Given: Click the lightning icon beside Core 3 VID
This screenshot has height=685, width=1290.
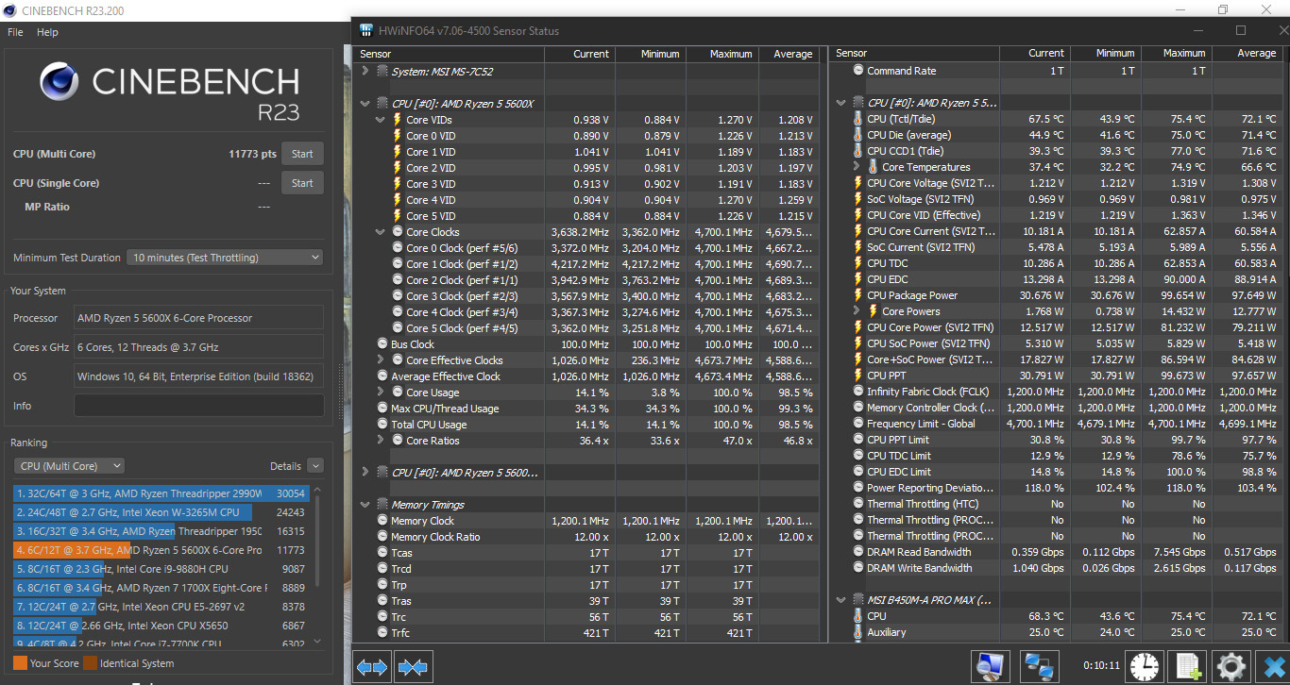Looking at the screenshot, I should 398,184.
